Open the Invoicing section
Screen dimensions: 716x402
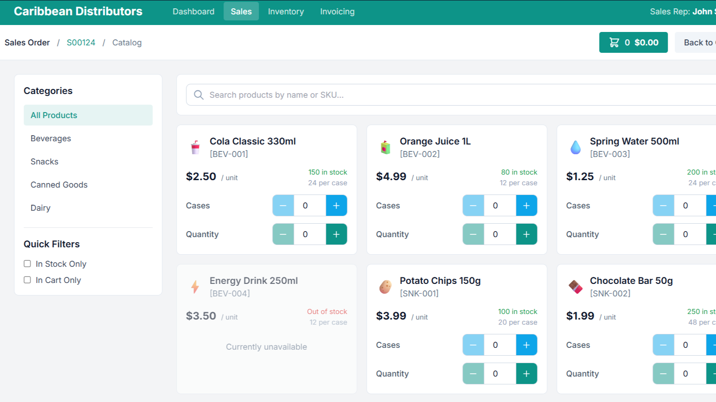pyautogui.click(x=337, y=12)
